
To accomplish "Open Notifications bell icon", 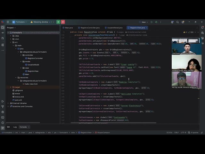I will coord(202,28).
